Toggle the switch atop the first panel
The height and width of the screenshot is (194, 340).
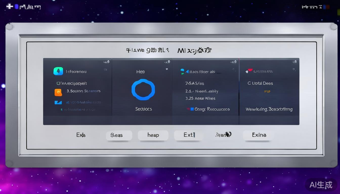click(107, 62)
